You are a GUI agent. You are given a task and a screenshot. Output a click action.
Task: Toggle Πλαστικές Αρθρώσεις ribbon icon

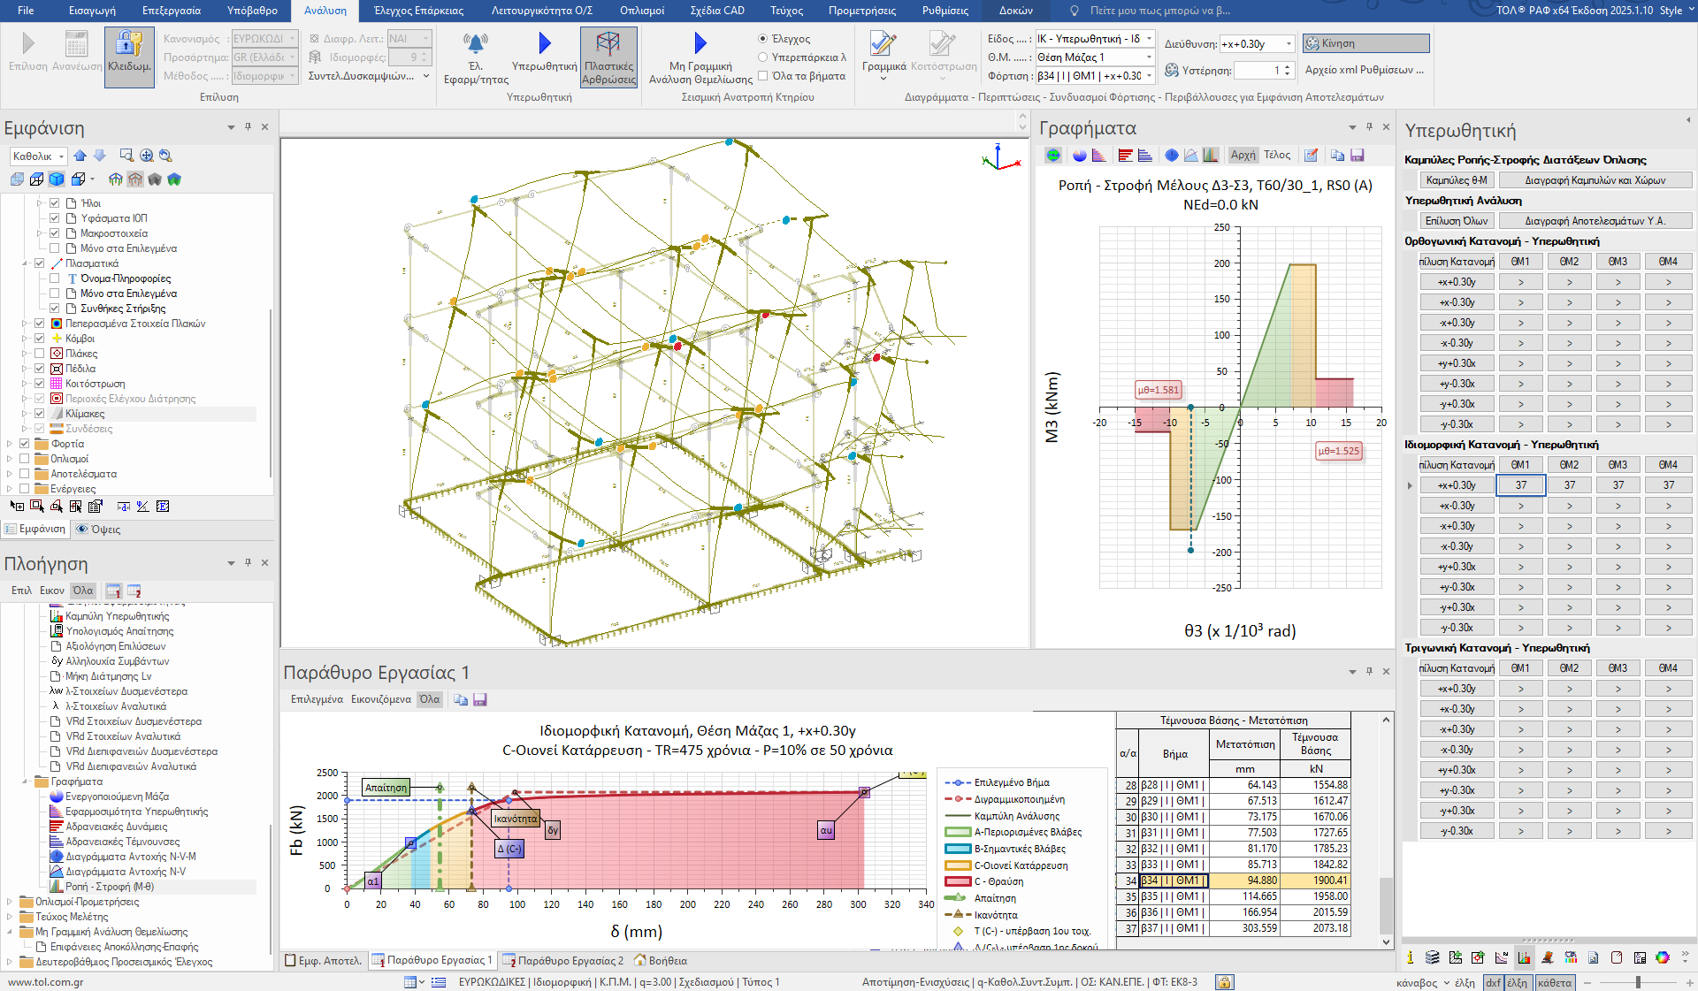click(608, 44)
